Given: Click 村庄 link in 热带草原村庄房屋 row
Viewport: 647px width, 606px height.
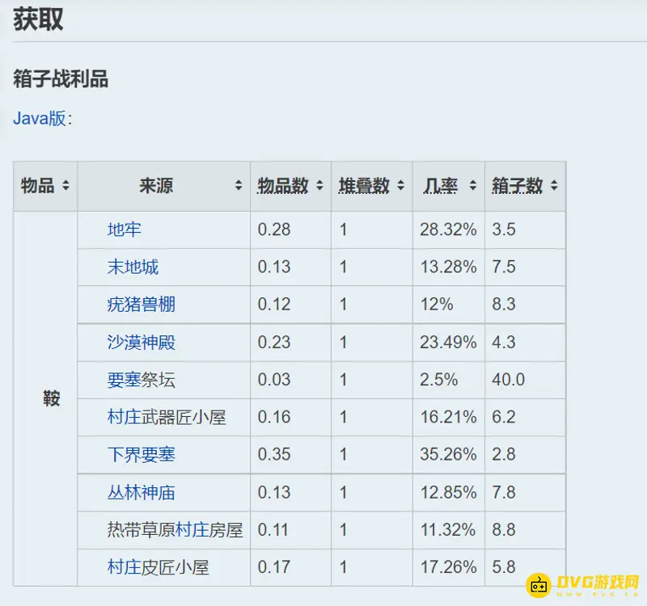Looking at the screenshot, I should [192, 530].
